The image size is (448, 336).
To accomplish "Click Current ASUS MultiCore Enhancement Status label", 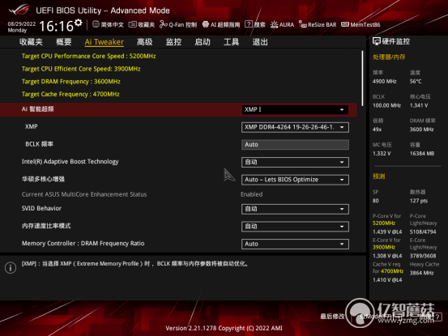I will pyautogui.click(x=84, y=194).
